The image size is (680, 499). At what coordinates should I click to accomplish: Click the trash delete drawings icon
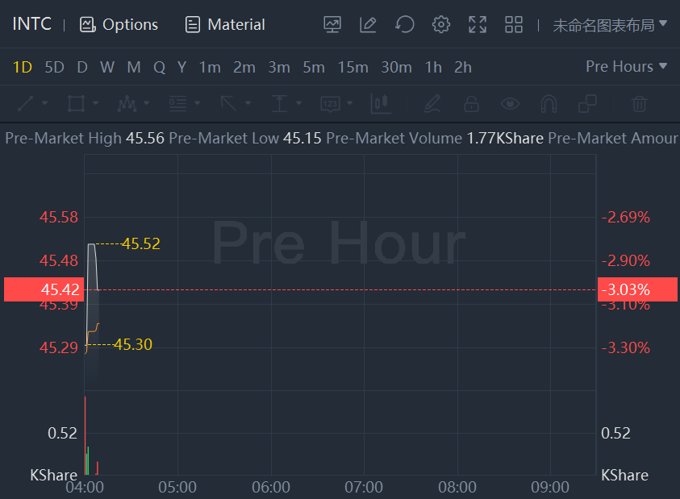pos(639,104)
